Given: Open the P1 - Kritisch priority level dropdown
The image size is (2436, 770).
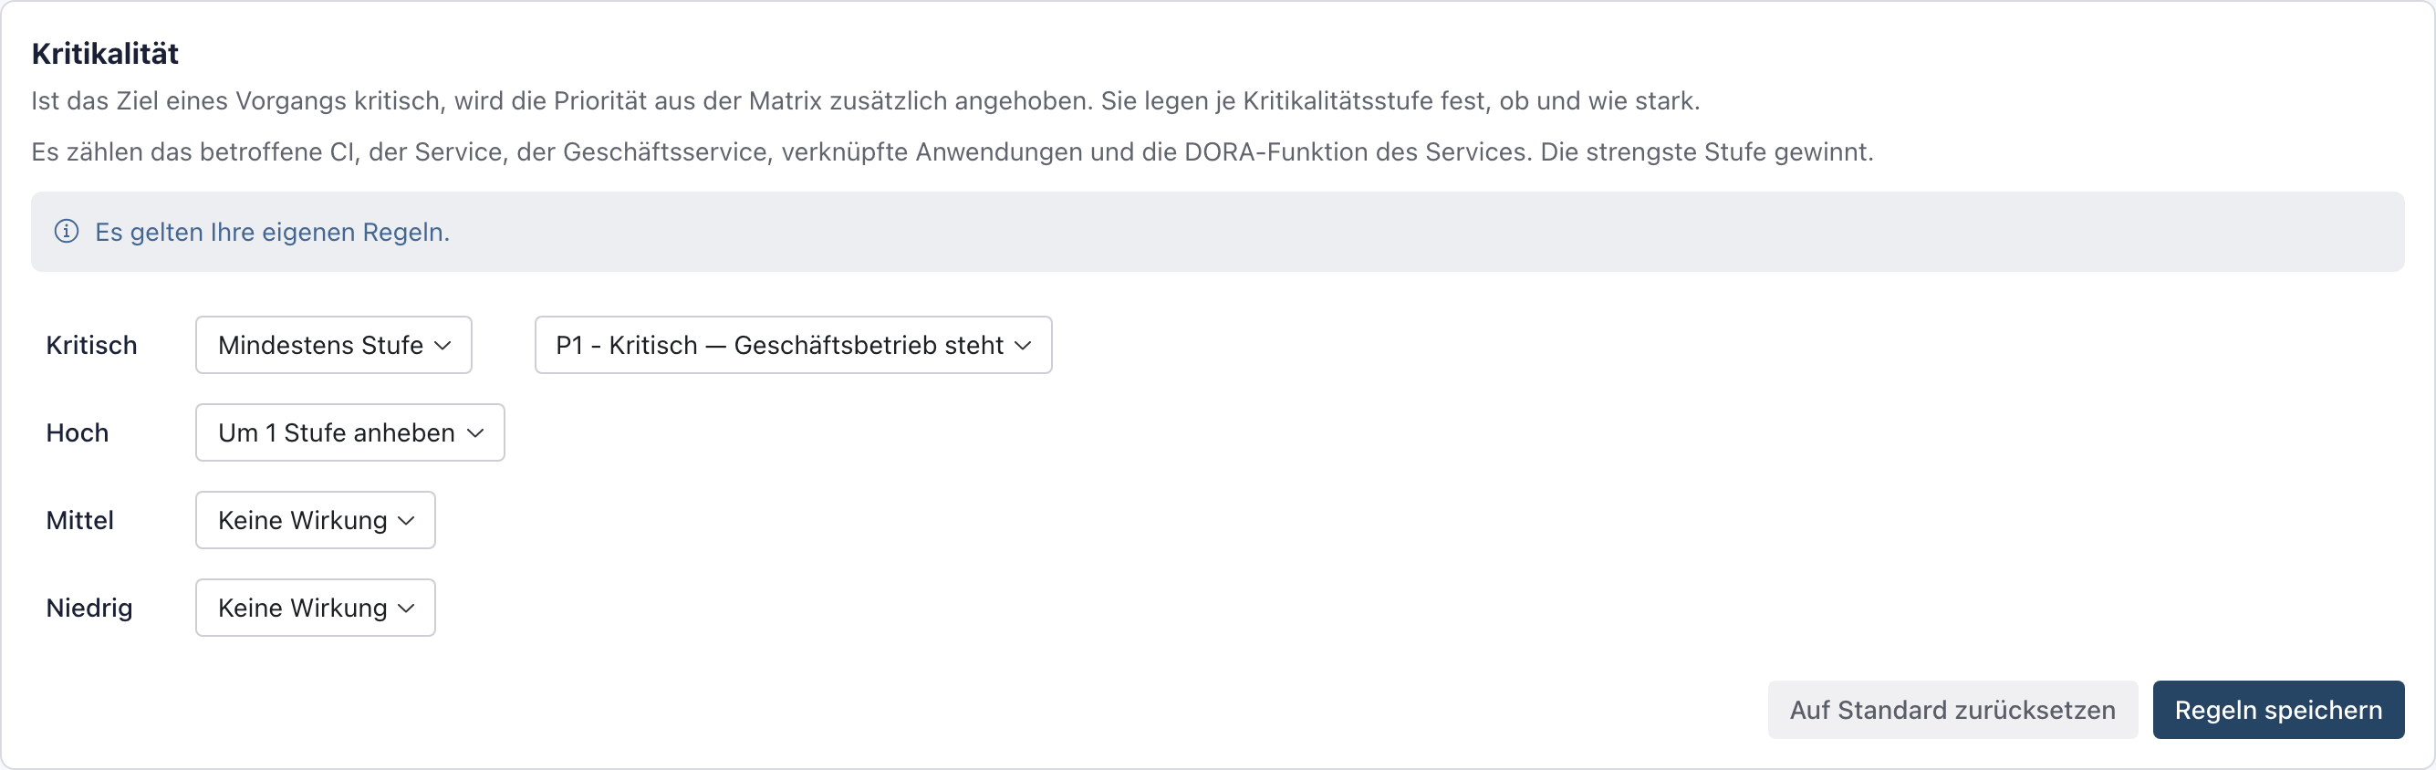Looking at the screenshot, I should pos(794,345).
